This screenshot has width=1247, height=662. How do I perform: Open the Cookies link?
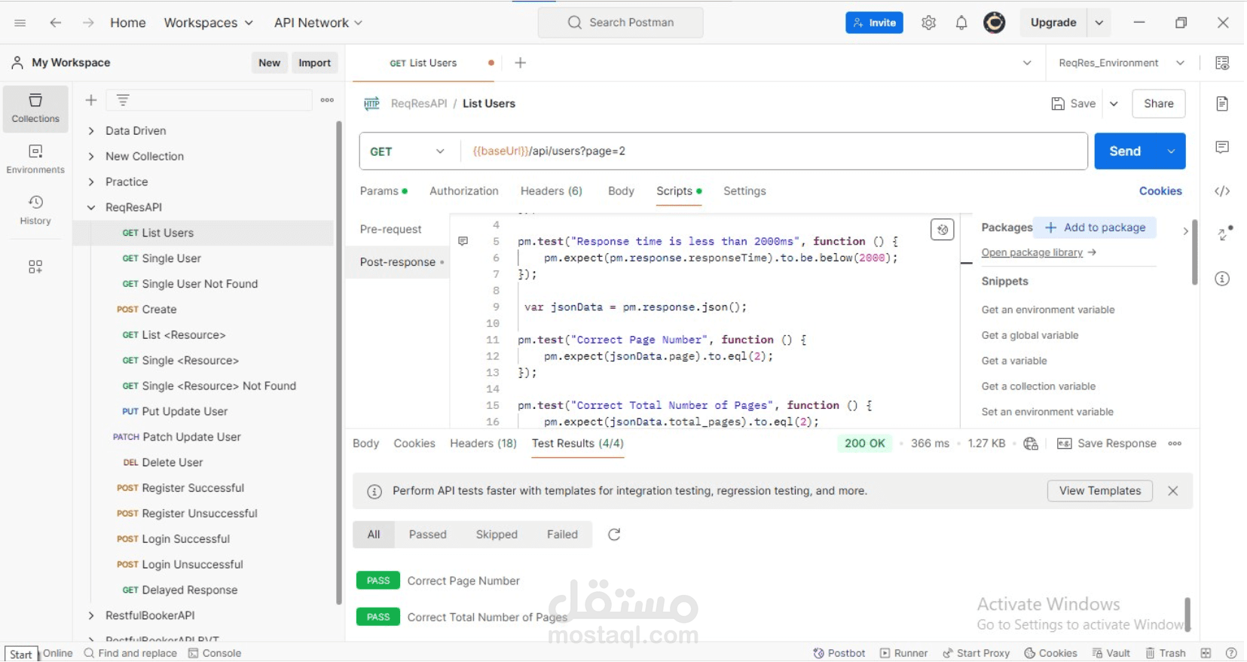1160,191
